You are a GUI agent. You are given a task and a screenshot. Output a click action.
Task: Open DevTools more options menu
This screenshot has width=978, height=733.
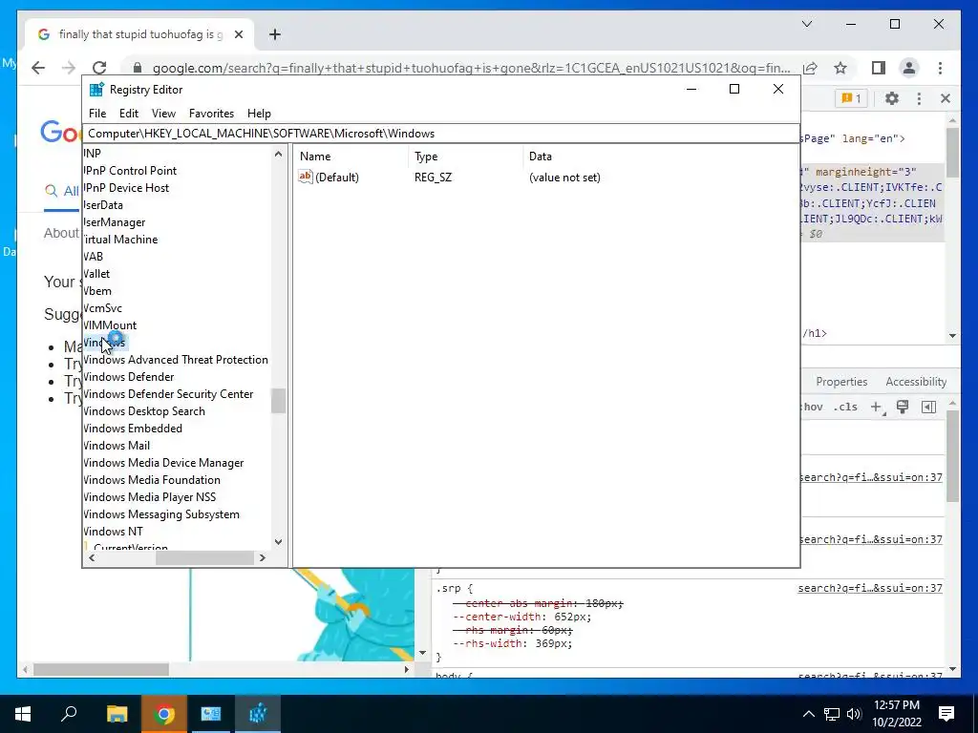pyautogui.click(x=919, y=98)
